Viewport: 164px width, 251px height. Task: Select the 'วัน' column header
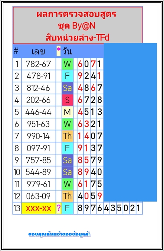pos(67,52)
